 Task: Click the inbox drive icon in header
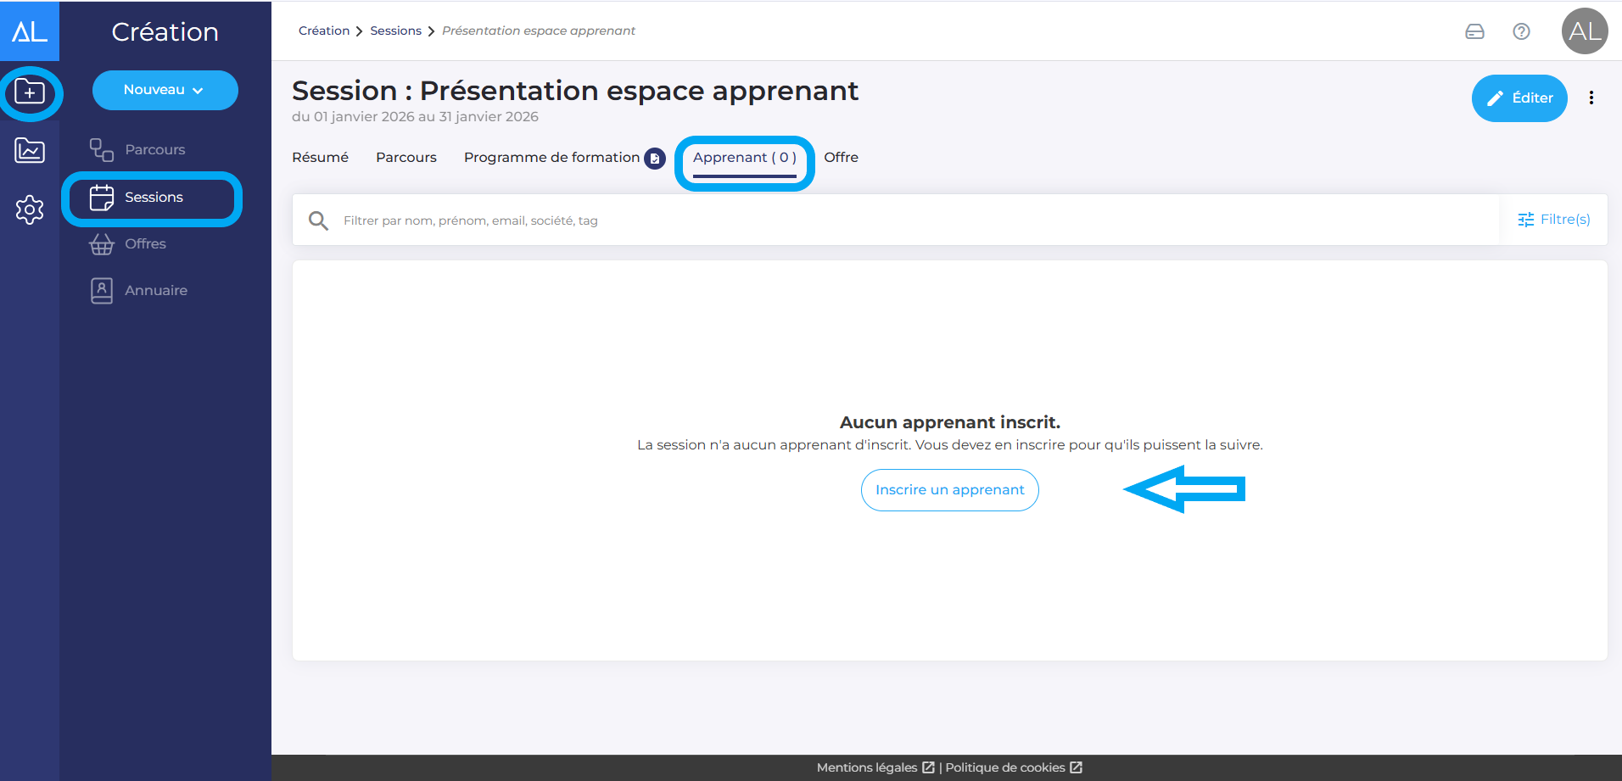(x=1474, y=31)
